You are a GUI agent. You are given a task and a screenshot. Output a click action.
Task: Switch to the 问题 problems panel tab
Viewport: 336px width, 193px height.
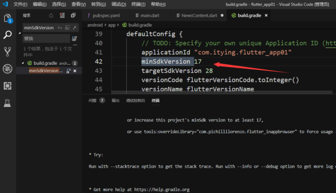(93, 100)
